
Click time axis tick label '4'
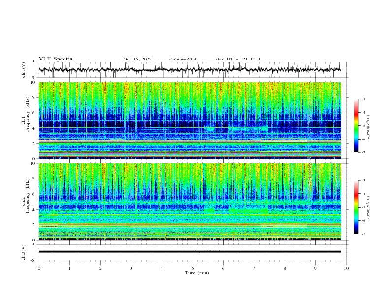pyautogui.click(x=162, y=268)
